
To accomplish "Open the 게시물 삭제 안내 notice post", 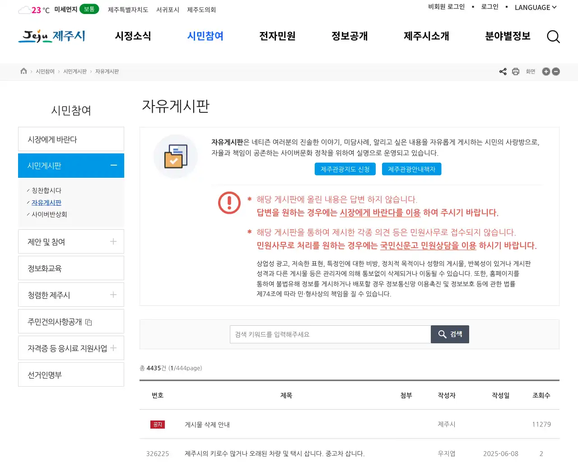I will point(207,425).
